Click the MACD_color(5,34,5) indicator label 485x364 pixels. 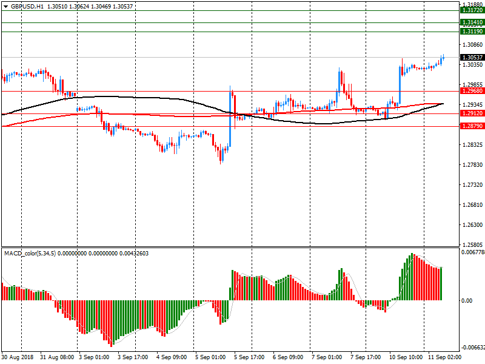point(30,252)
